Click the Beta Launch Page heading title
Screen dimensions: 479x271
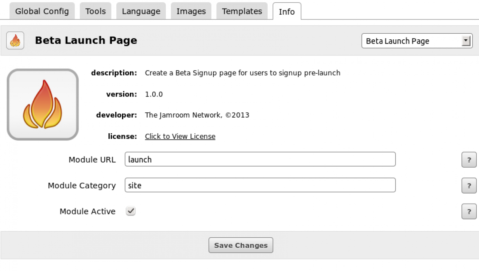point(86,40)
